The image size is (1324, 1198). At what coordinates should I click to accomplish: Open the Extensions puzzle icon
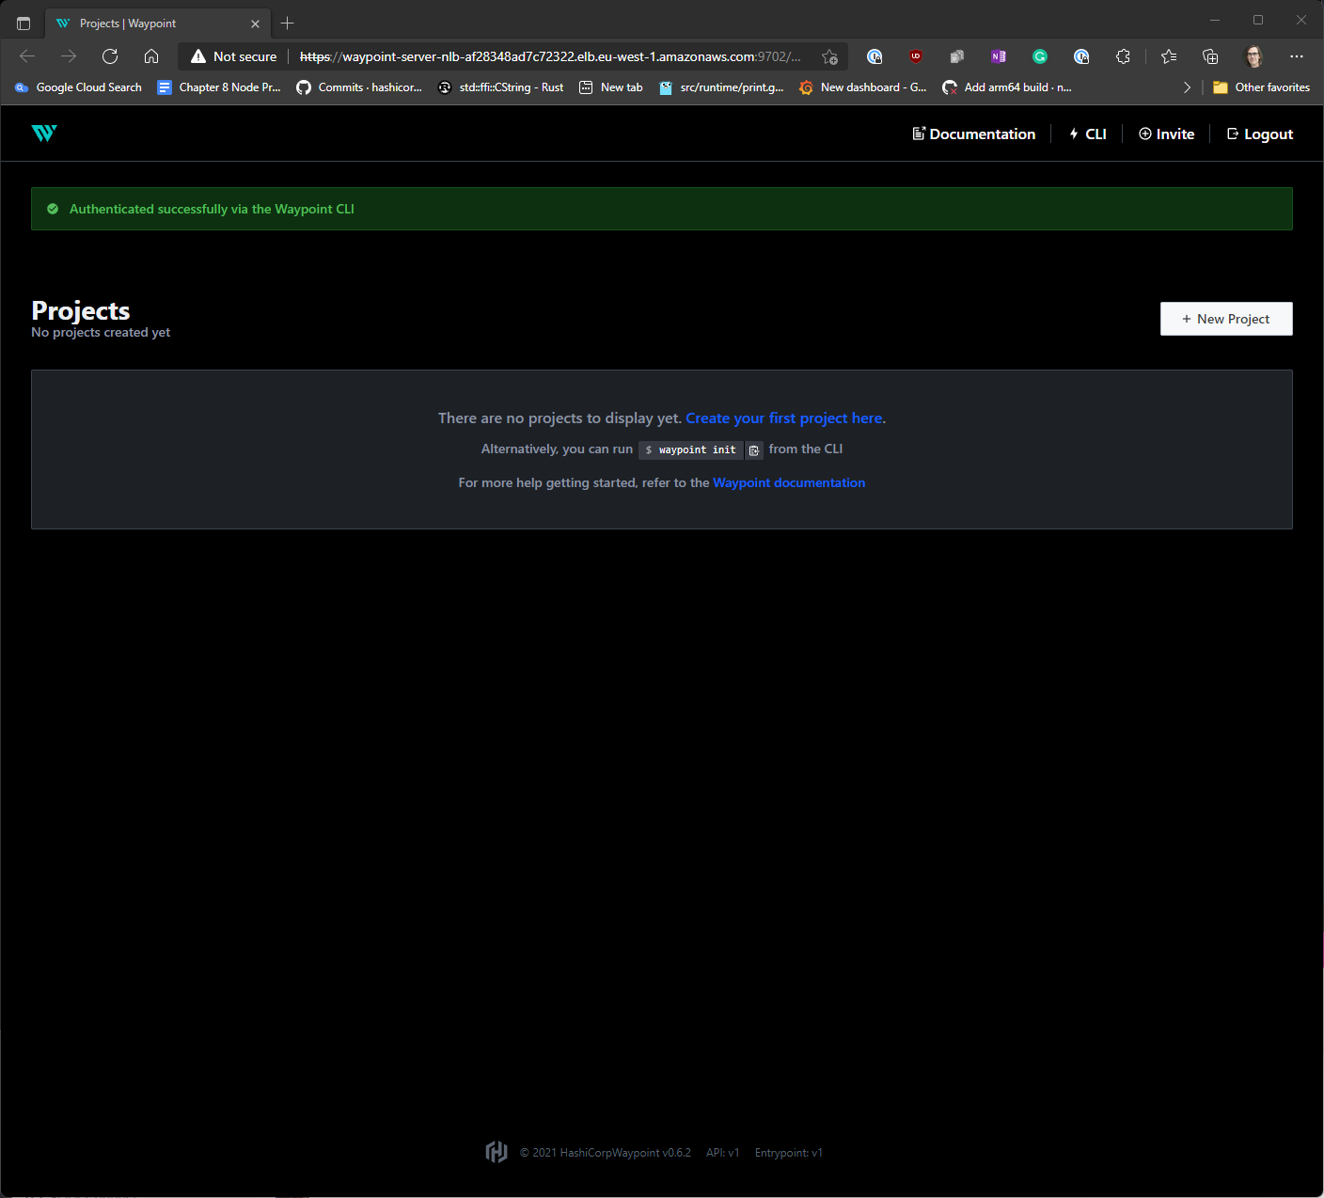[1123, 56]
